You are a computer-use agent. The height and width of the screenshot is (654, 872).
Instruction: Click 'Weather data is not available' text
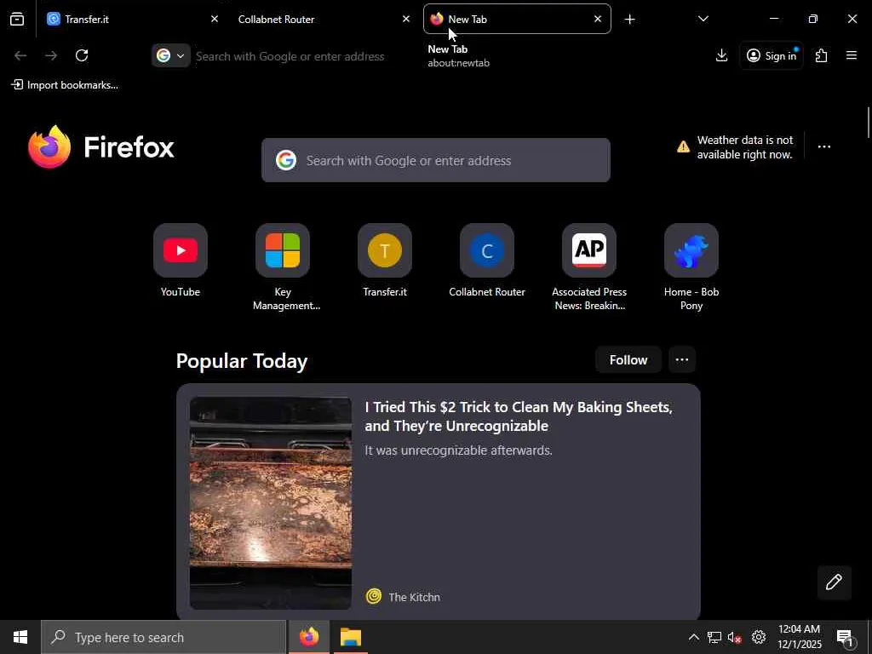tap(745, 147)
